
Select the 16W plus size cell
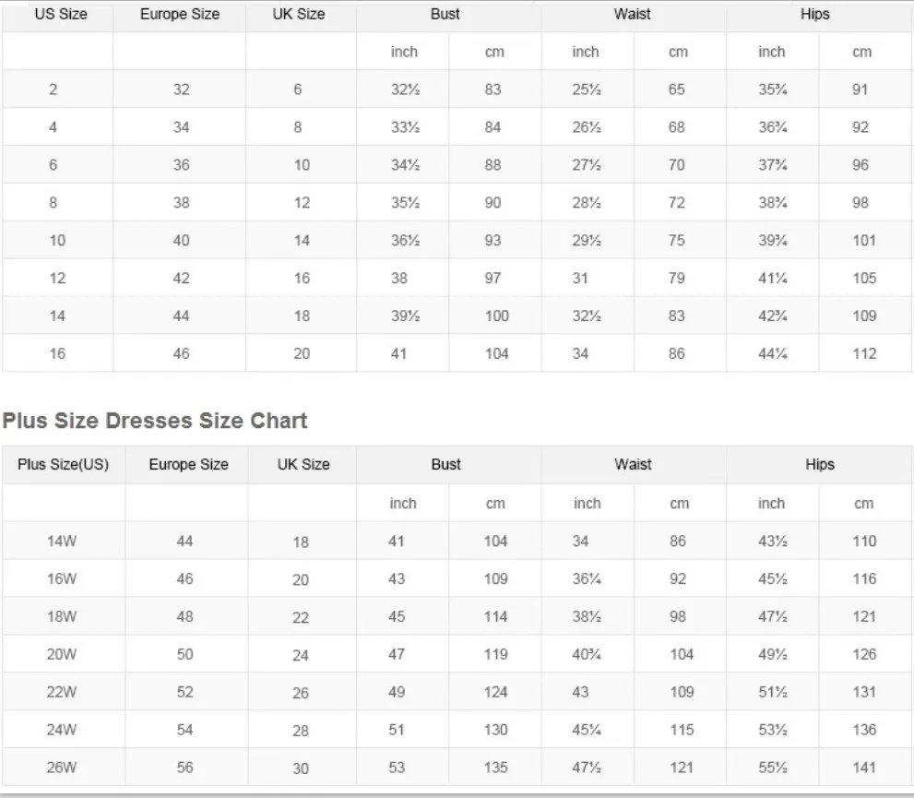62,579
